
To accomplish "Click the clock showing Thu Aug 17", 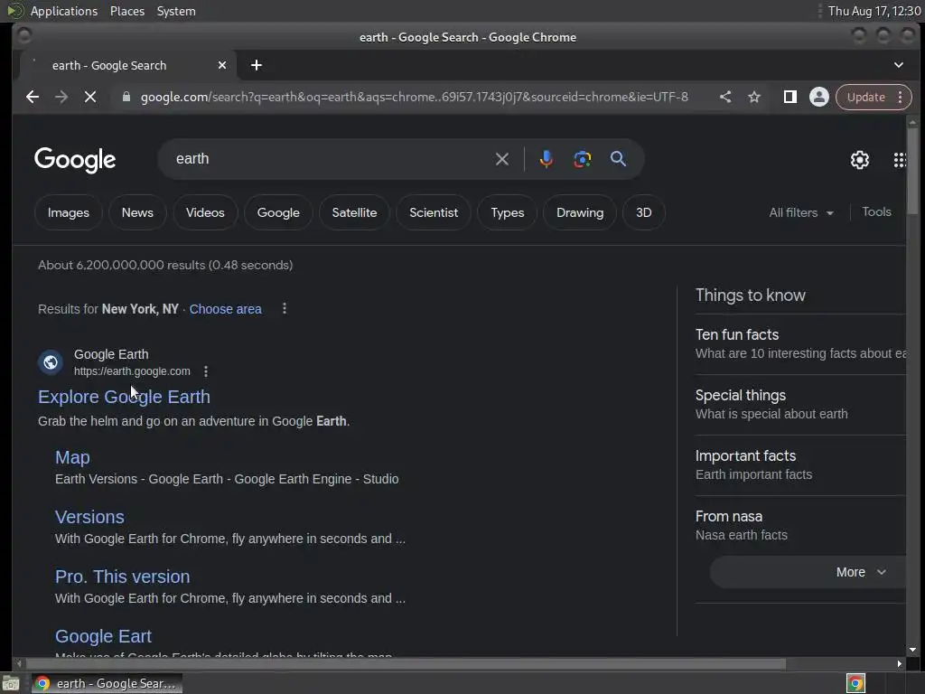I will coord(874,11).
